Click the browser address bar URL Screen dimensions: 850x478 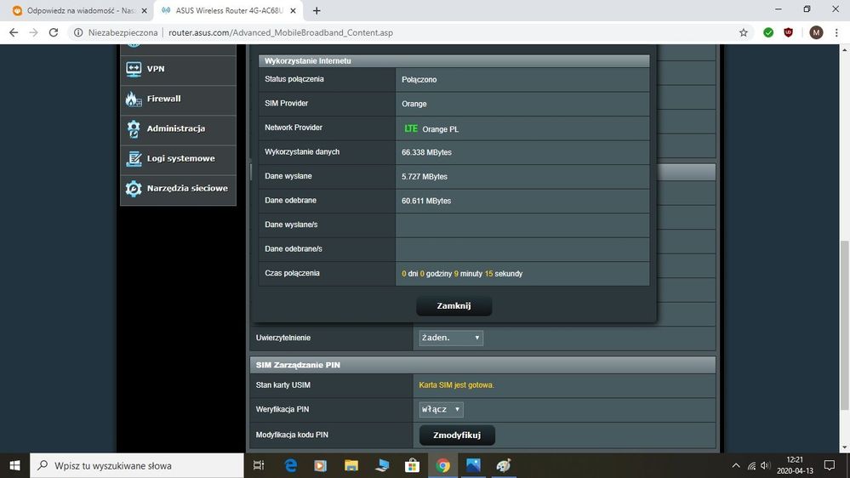coord(281,32)
